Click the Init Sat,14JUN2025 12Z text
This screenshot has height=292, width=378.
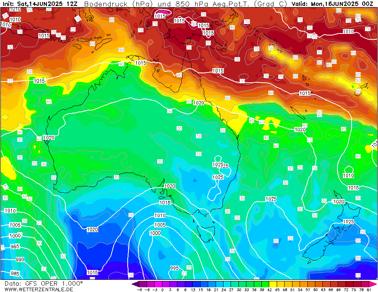[39, 4]
